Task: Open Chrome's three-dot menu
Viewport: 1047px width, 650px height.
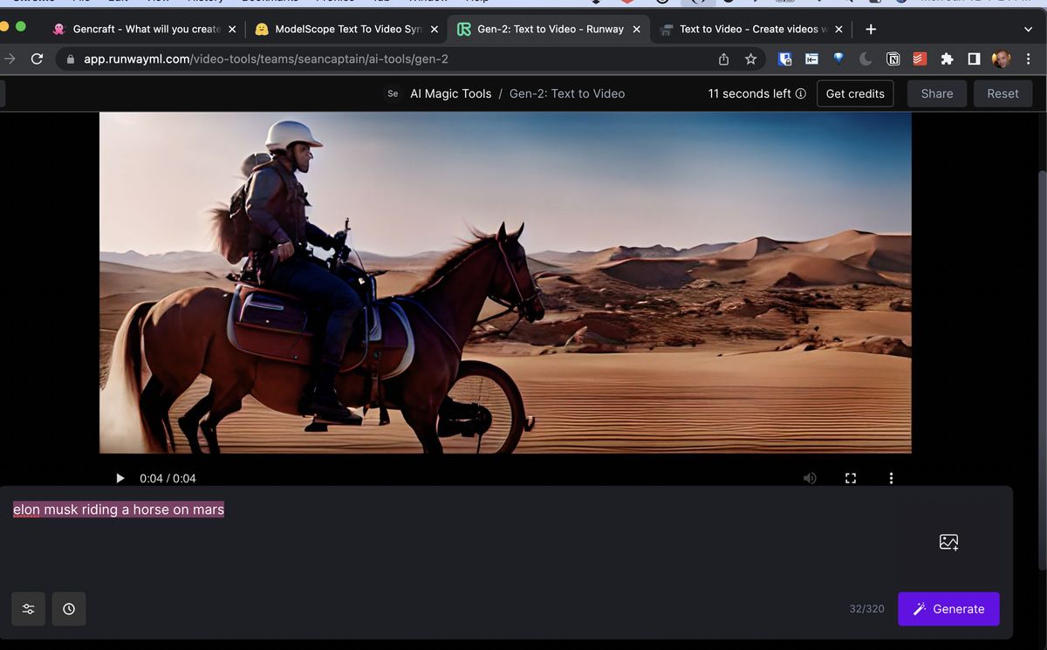Action: click(x=1027, y=58)
